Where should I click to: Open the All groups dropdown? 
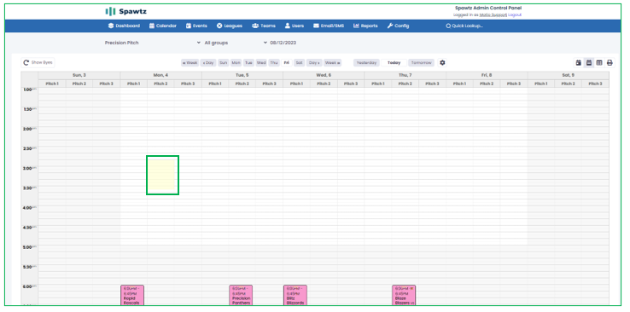pos(236,43)
